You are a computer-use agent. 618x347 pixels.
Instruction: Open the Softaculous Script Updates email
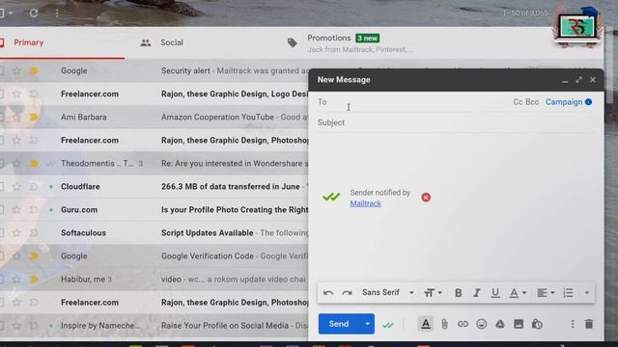[154, 233]
